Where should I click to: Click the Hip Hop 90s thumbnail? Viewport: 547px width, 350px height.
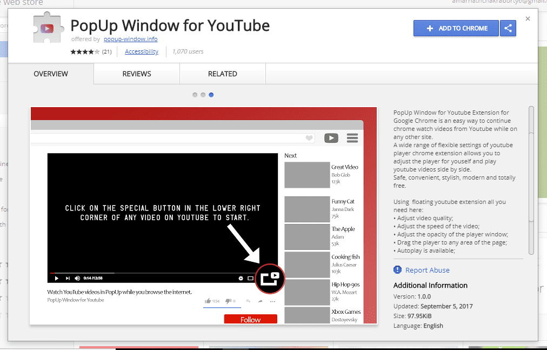(307, 292)
